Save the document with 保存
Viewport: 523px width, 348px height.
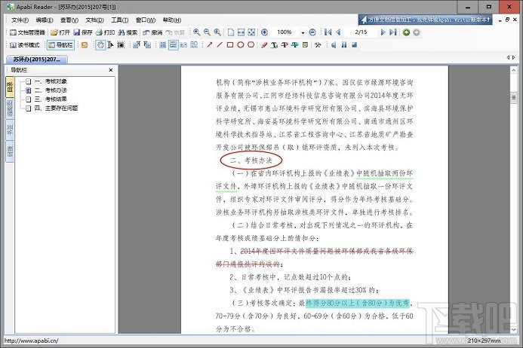[x=83, y=32]
